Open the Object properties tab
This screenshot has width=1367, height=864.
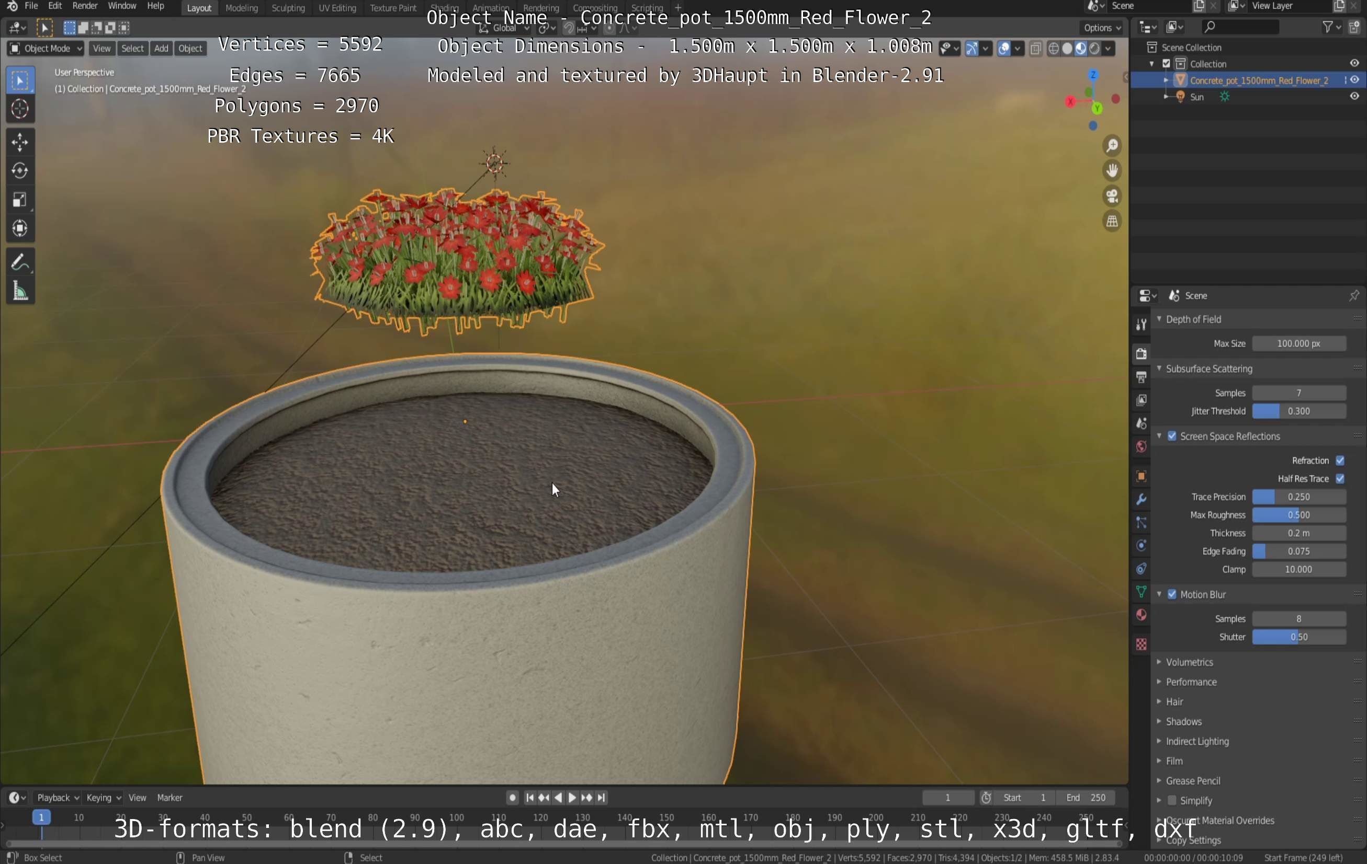click(x=1141, y=476)
